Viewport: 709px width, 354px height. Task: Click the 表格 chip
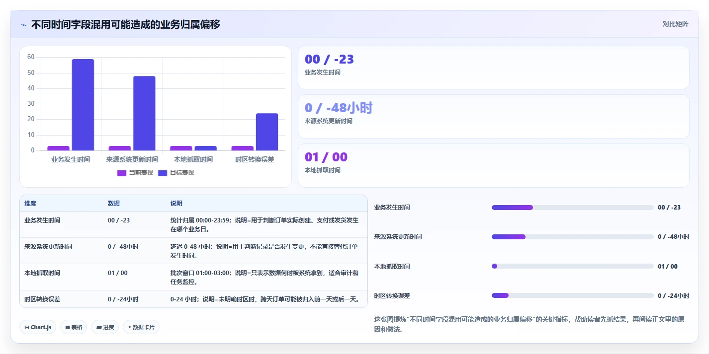pyautogui.click(x=74, y=327)
